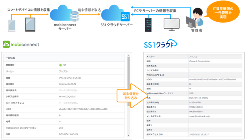Viewport: 245px width, 140px height.
Task: Select アップル value in SS1 cloud panel
Action: click(x=193, y=57)
